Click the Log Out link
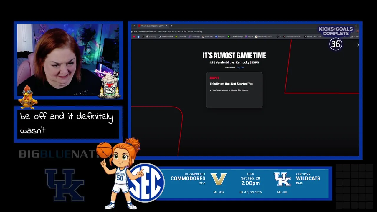This screenshot has width=377, height=212. click(240, 67)
